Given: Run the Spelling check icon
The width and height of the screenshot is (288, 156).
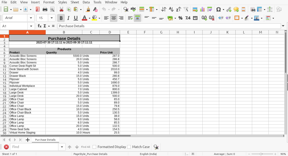Looking at the screenshot, I should 133,9.
